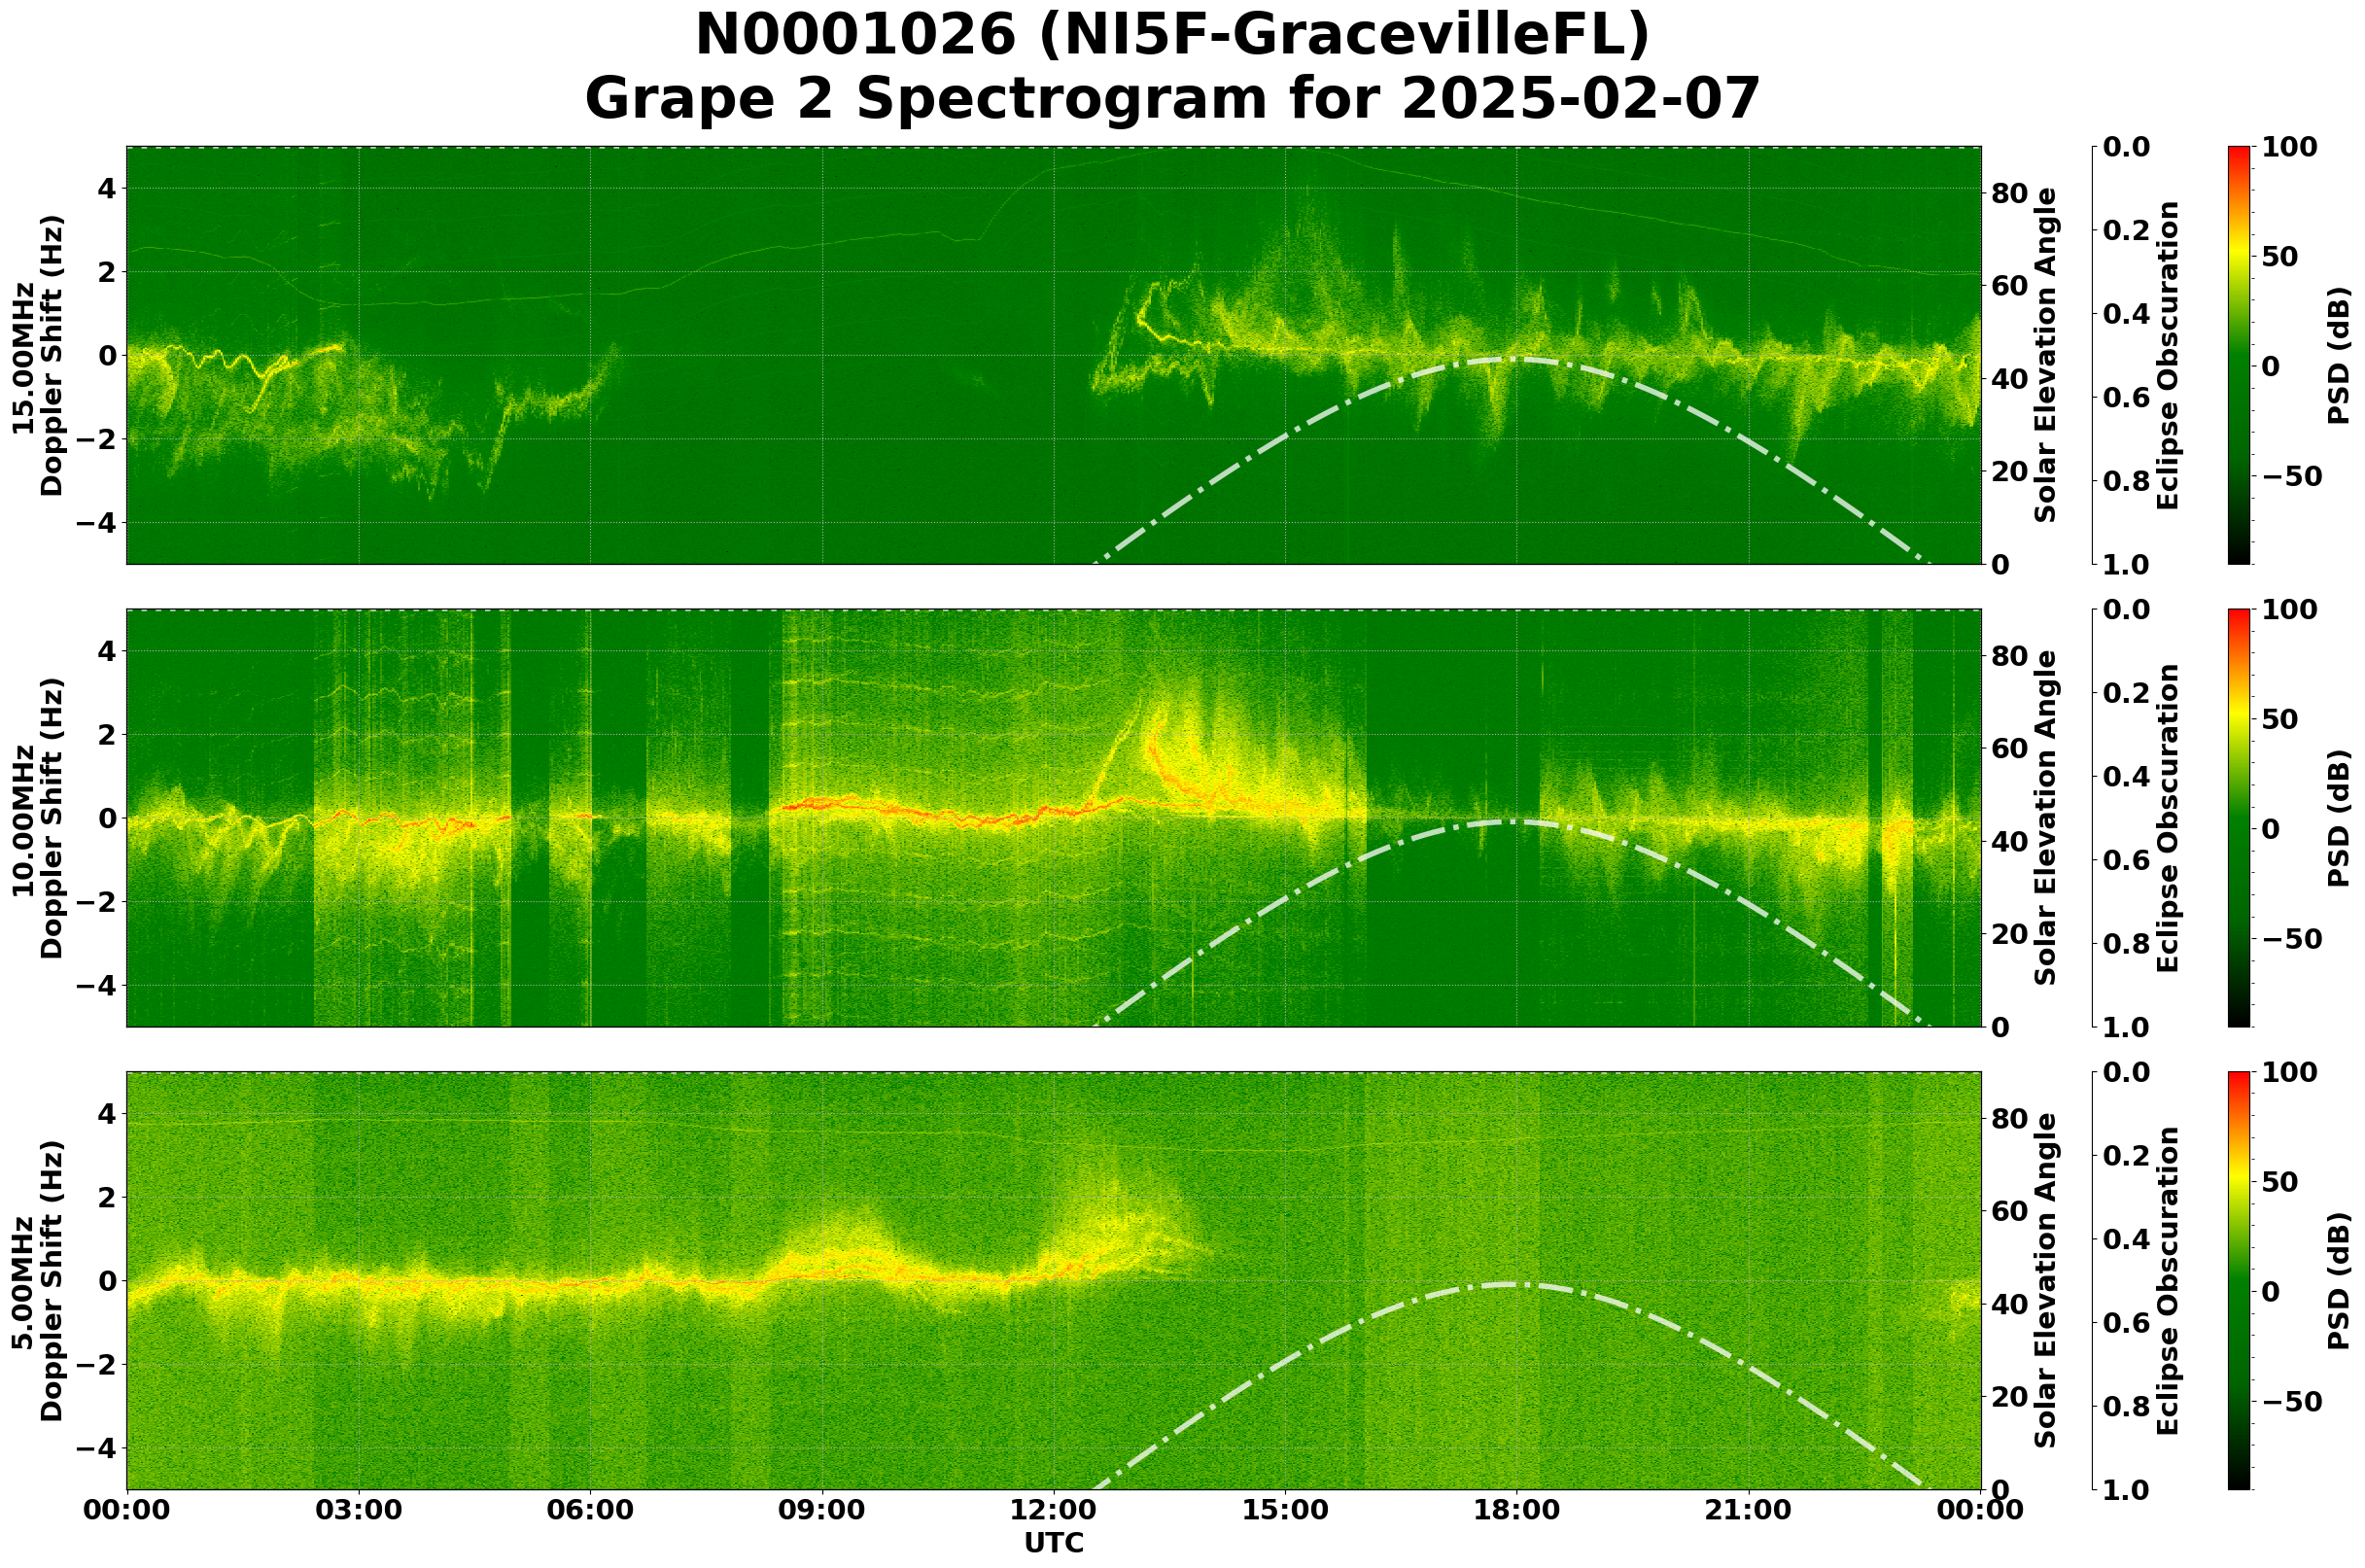Click 'Eclipse Obscuration' label of 5.00MHz panel

(x=2168, y=1281)
